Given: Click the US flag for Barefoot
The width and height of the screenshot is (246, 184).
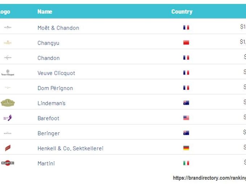Looking at the screenshot, I should coord(186,118).
